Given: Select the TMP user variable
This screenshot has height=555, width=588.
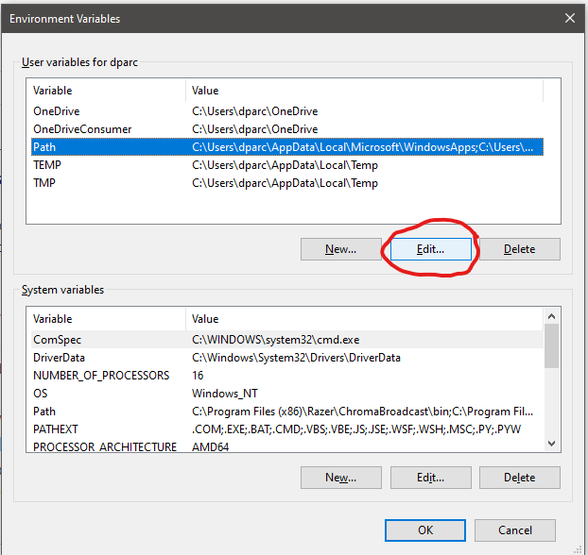Looking at the screenshot, I should coord(43,183).
